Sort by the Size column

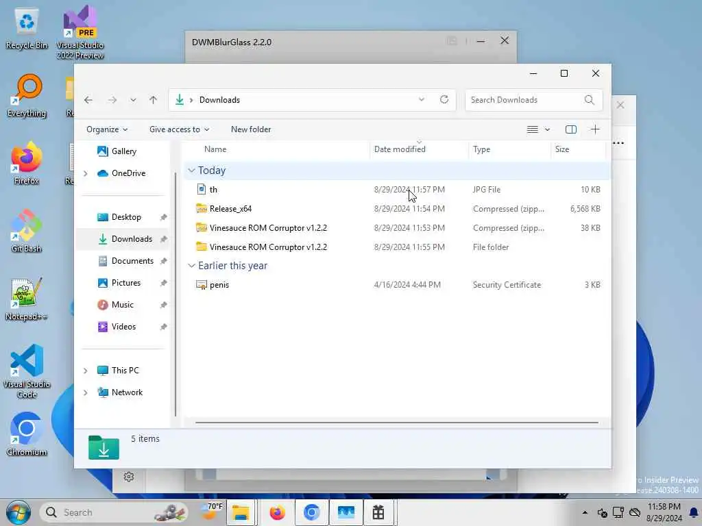(562, 149)
